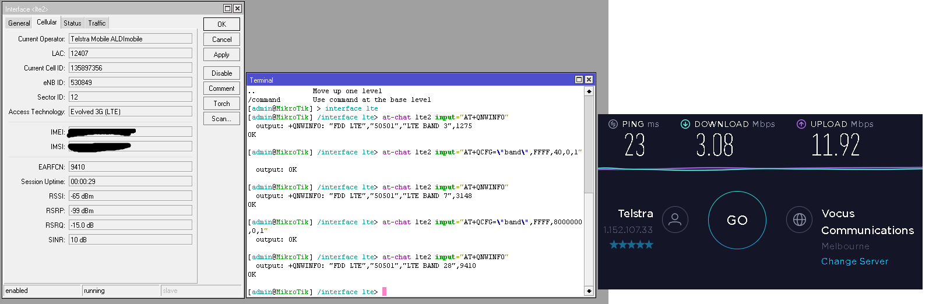Viewport: 936px width, 304px height.
Task: Click the LAC field showing 12407
Action: click(131, 53)
